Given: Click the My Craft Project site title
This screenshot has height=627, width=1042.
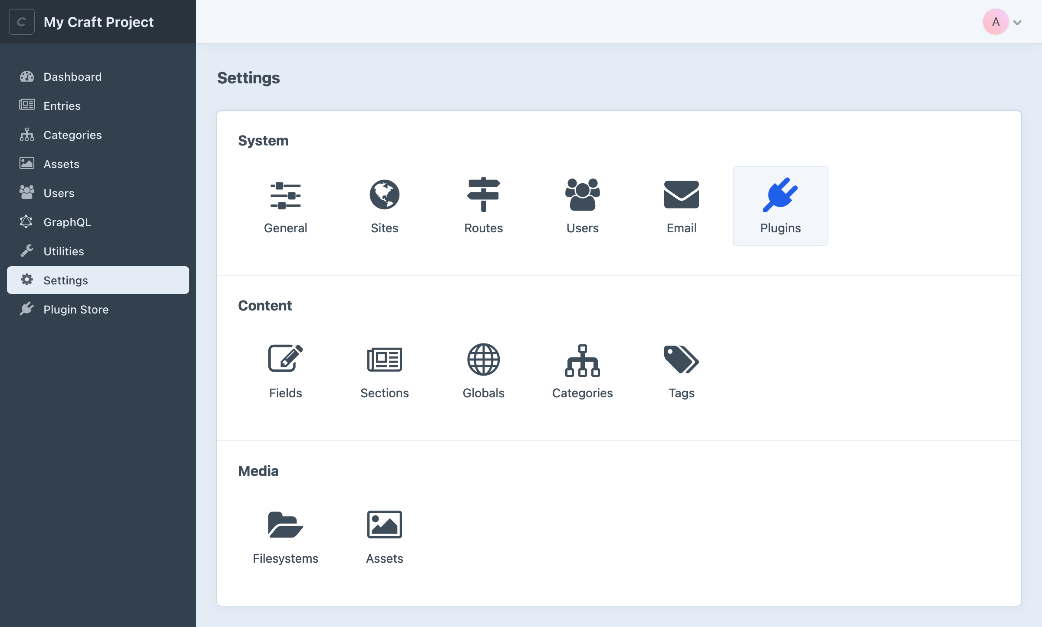Looking at the screenshot, I should pyautogui.click(x=99, y=22).
